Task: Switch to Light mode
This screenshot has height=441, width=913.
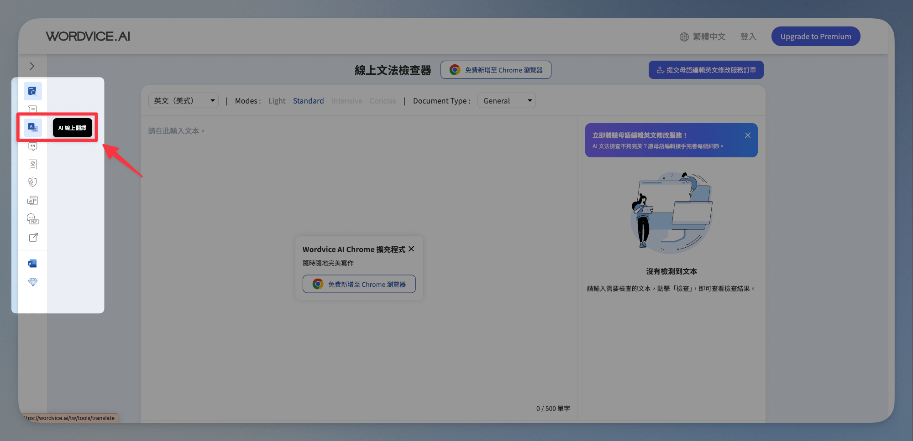Action: 277,101
